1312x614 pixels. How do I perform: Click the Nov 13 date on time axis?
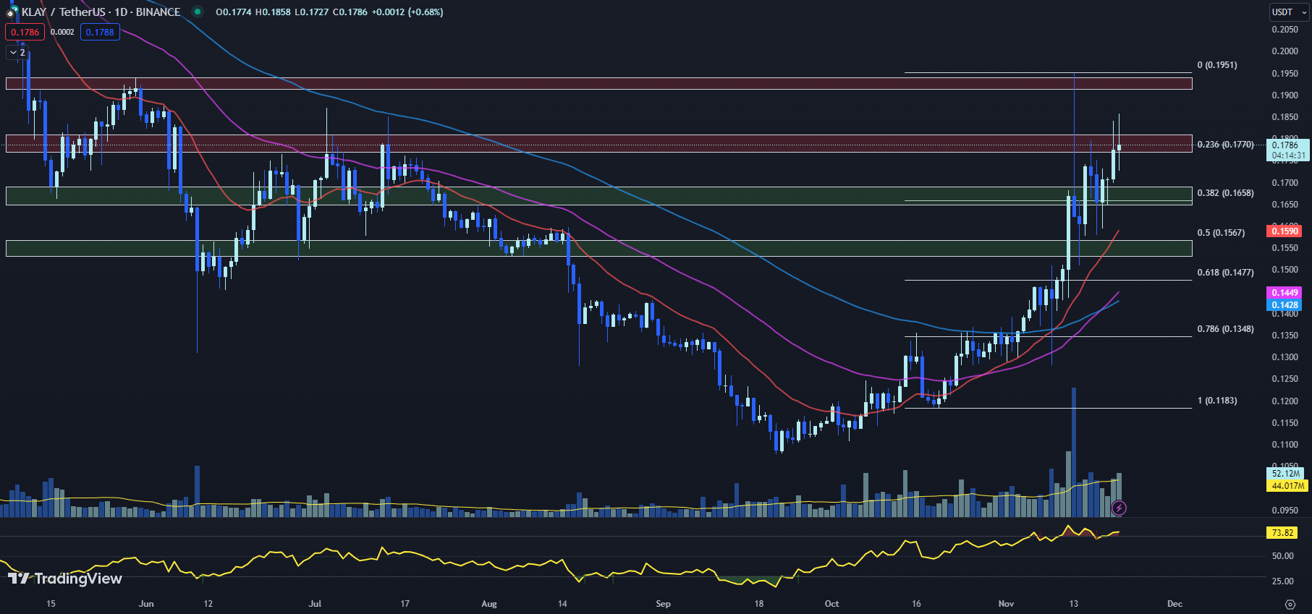click(1073, 604)
